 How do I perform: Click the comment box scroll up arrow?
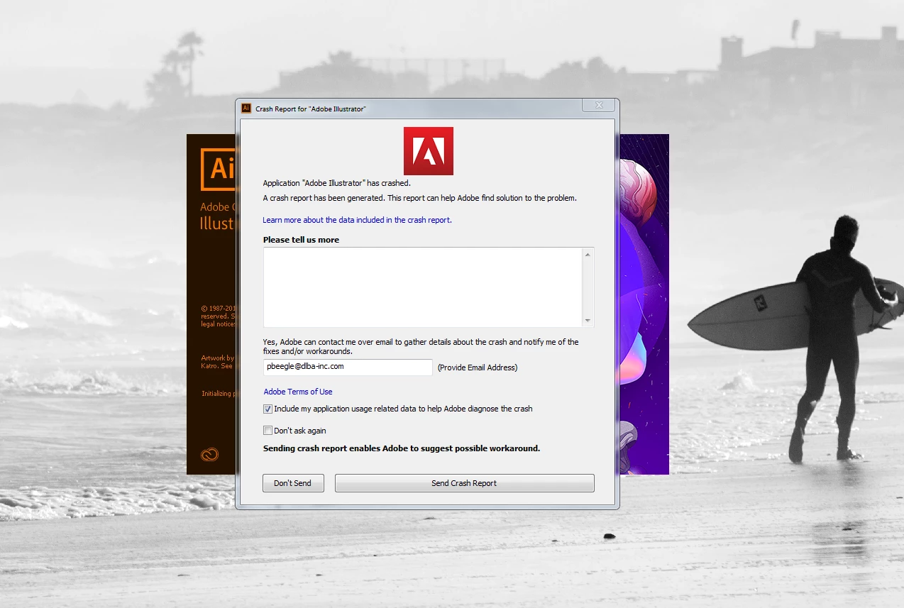pos(588,254)
